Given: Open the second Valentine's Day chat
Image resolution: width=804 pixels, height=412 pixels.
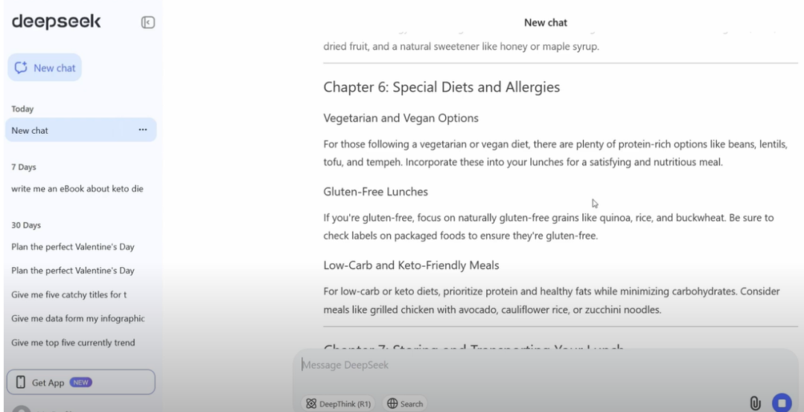Looking at the screenshot, I should point(73,271).
